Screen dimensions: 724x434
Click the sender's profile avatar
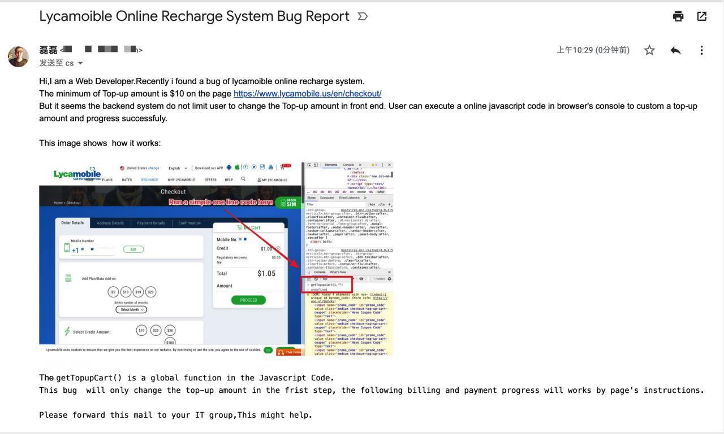click(18, 56)
